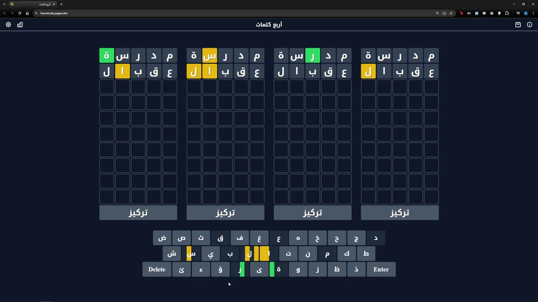Tap the green-marked ر key on the keyboard

point(240,269)
